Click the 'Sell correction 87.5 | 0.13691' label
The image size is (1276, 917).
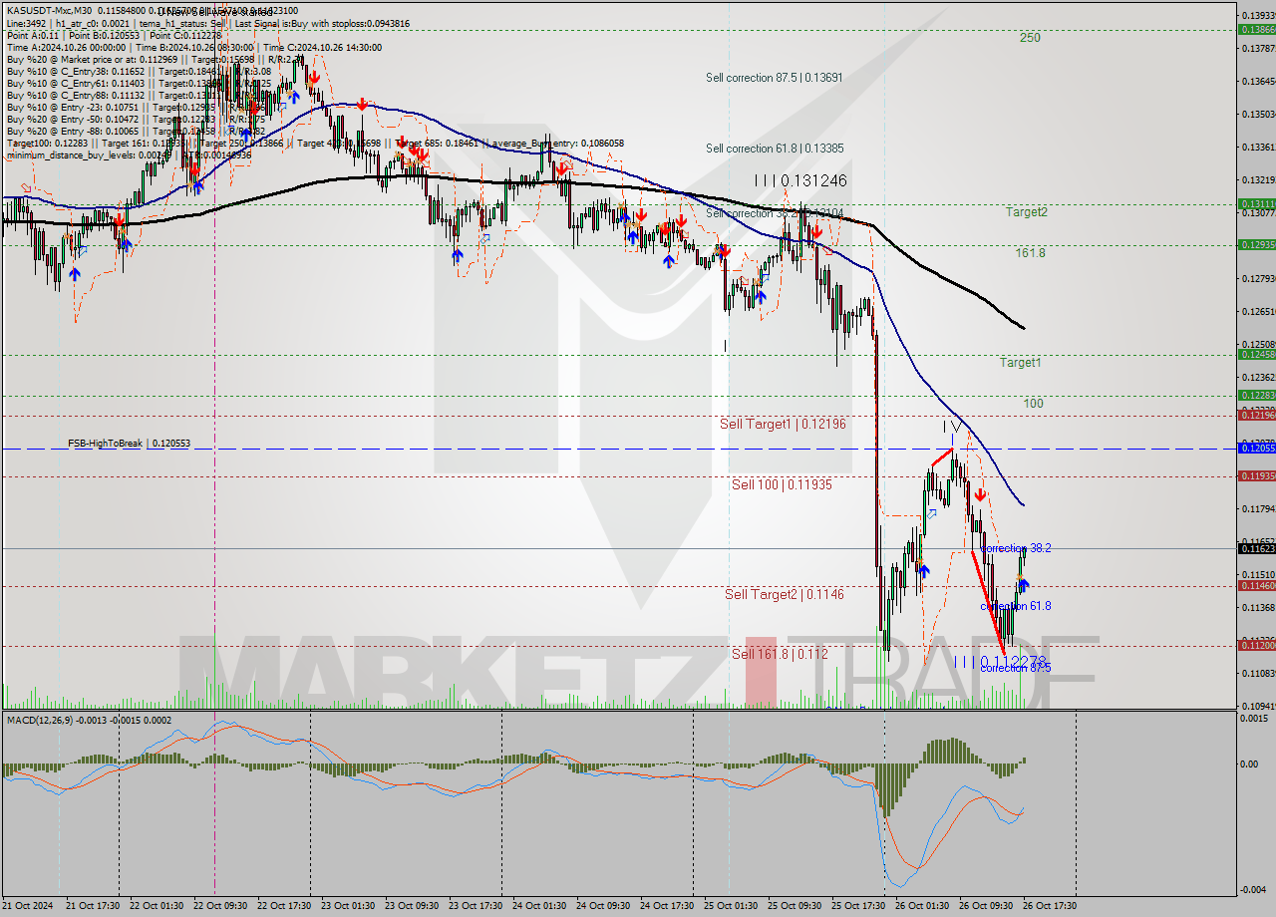[775, 78]
